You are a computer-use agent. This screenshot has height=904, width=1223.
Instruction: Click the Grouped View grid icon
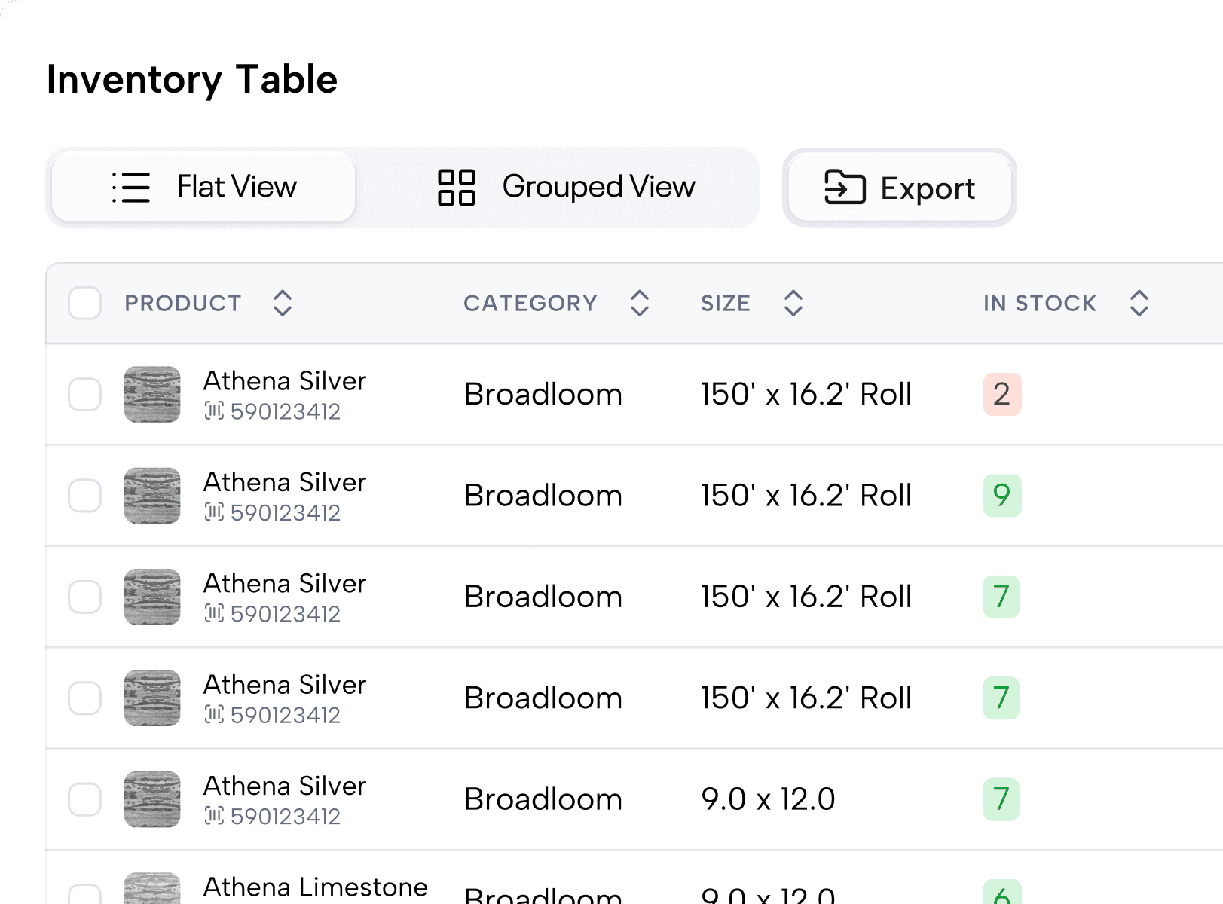457,187
